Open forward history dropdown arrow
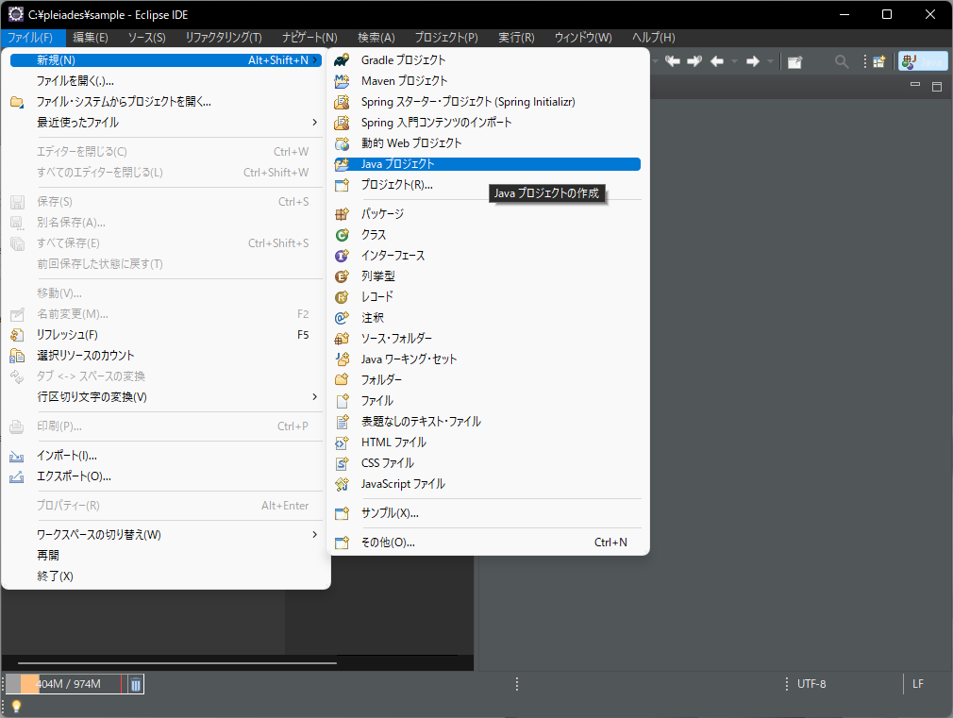Screen dimensions: 953x718 (x=770, y=61)
